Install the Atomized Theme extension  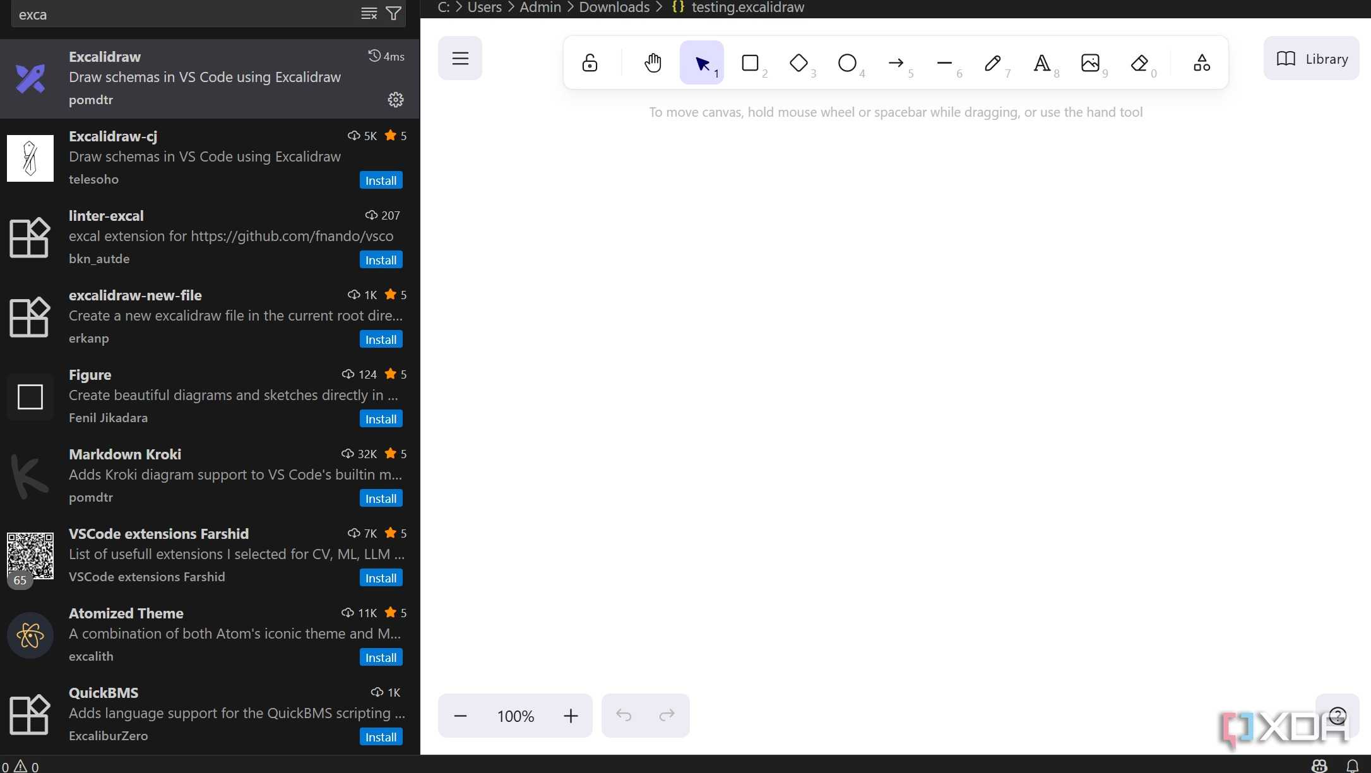[381, 658]
